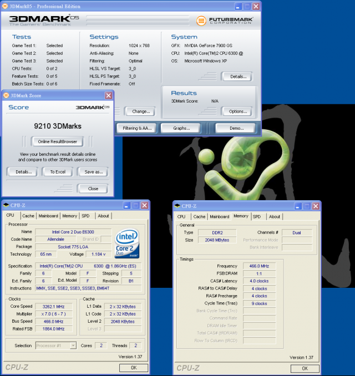Click the 9210 3DMarks score text
355x376 pixels.
(x=58, y=126)
